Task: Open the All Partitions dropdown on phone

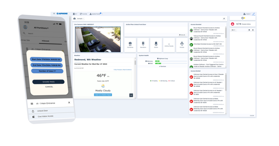Action: [41, 28]
